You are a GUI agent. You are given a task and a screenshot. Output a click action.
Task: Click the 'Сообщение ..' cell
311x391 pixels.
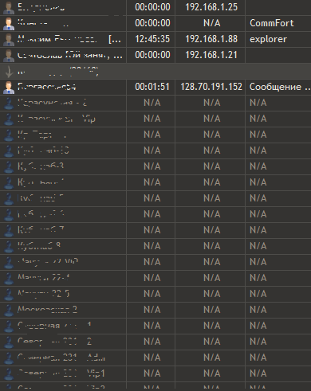click(x=280, y=87)
